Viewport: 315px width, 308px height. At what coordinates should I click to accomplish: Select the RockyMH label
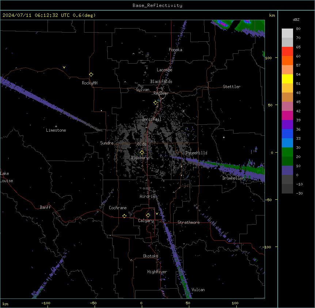90,83
